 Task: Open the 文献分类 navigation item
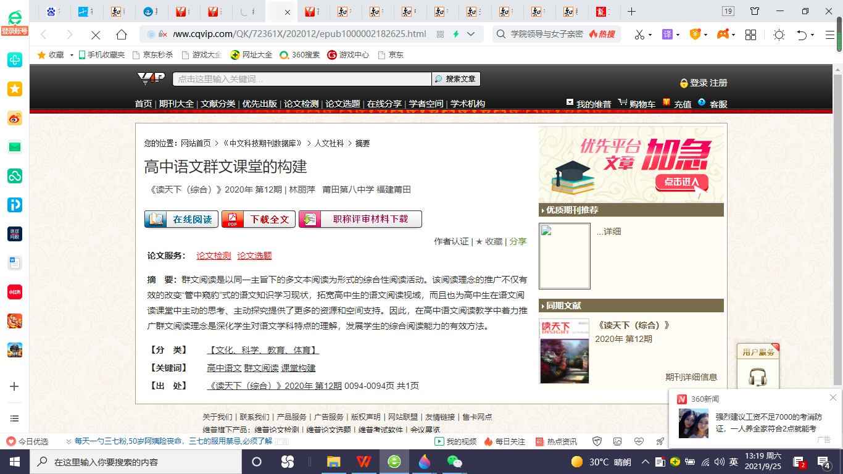[x=218, y=104]
